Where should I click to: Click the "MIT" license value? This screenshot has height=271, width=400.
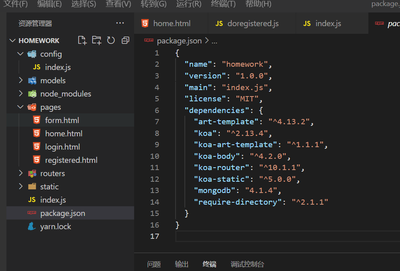click(247, 99)
